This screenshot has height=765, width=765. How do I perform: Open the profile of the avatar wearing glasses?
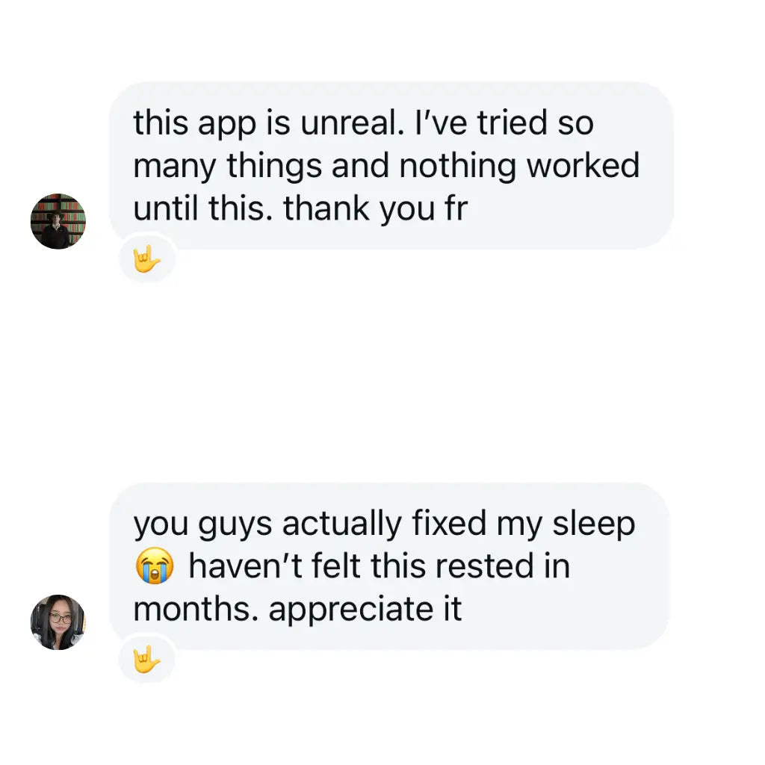point(58,622)
